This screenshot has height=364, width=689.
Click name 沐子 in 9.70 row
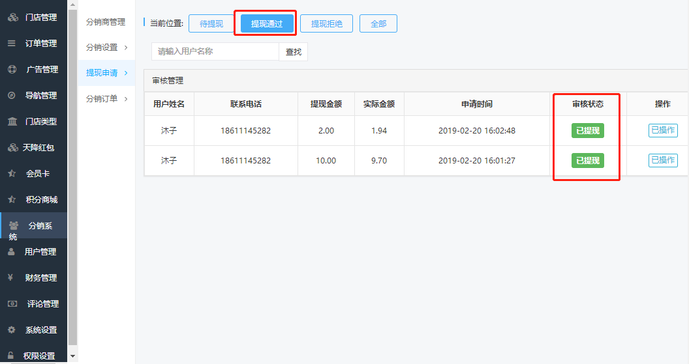click(x=169, y=160)
